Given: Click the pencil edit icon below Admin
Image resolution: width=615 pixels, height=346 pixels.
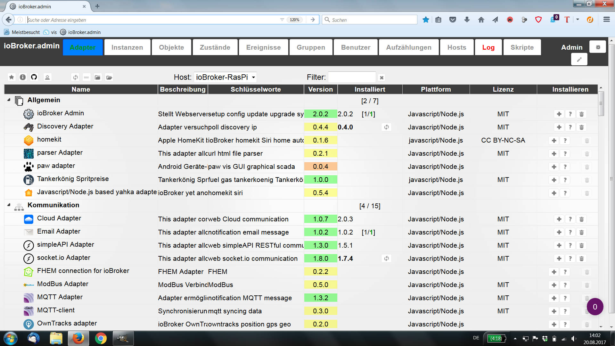Looking at the screenshot, I should pyautogui.click(x=579, y=60).
